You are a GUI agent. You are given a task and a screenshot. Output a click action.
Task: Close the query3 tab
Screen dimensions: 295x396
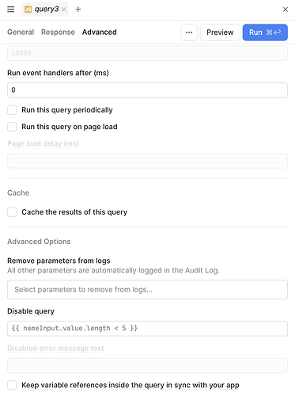pos(64,10)
